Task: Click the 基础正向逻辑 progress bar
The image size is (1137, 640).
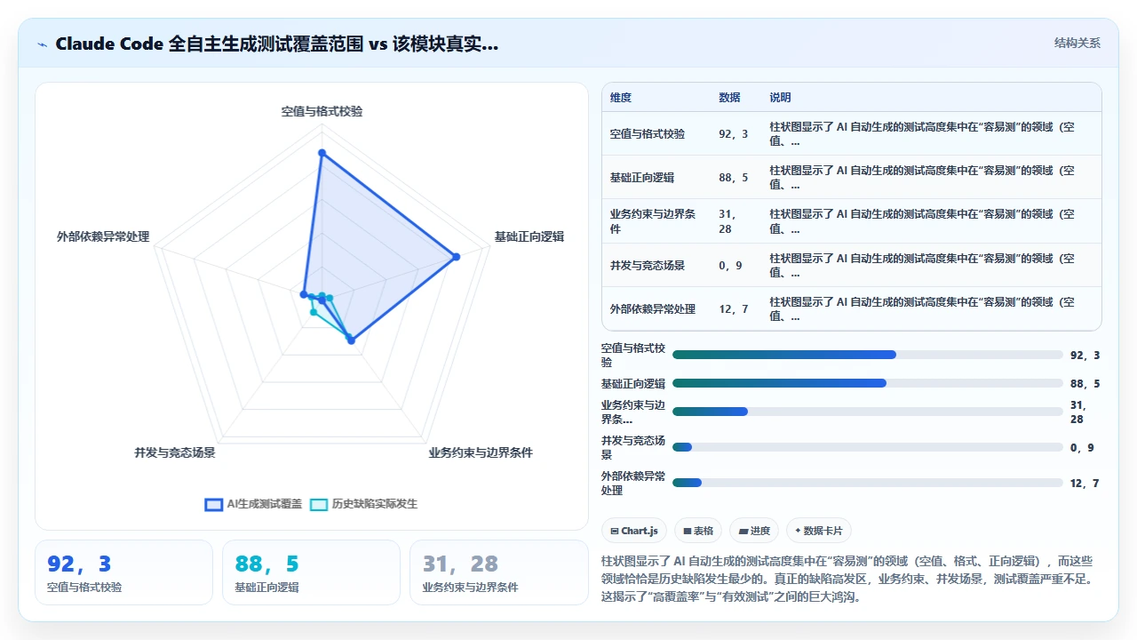Action: click(x=867, y=383)
